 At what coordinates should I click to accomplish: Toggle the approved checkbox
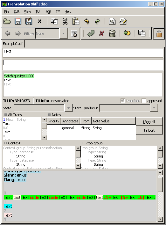(143, 101)
